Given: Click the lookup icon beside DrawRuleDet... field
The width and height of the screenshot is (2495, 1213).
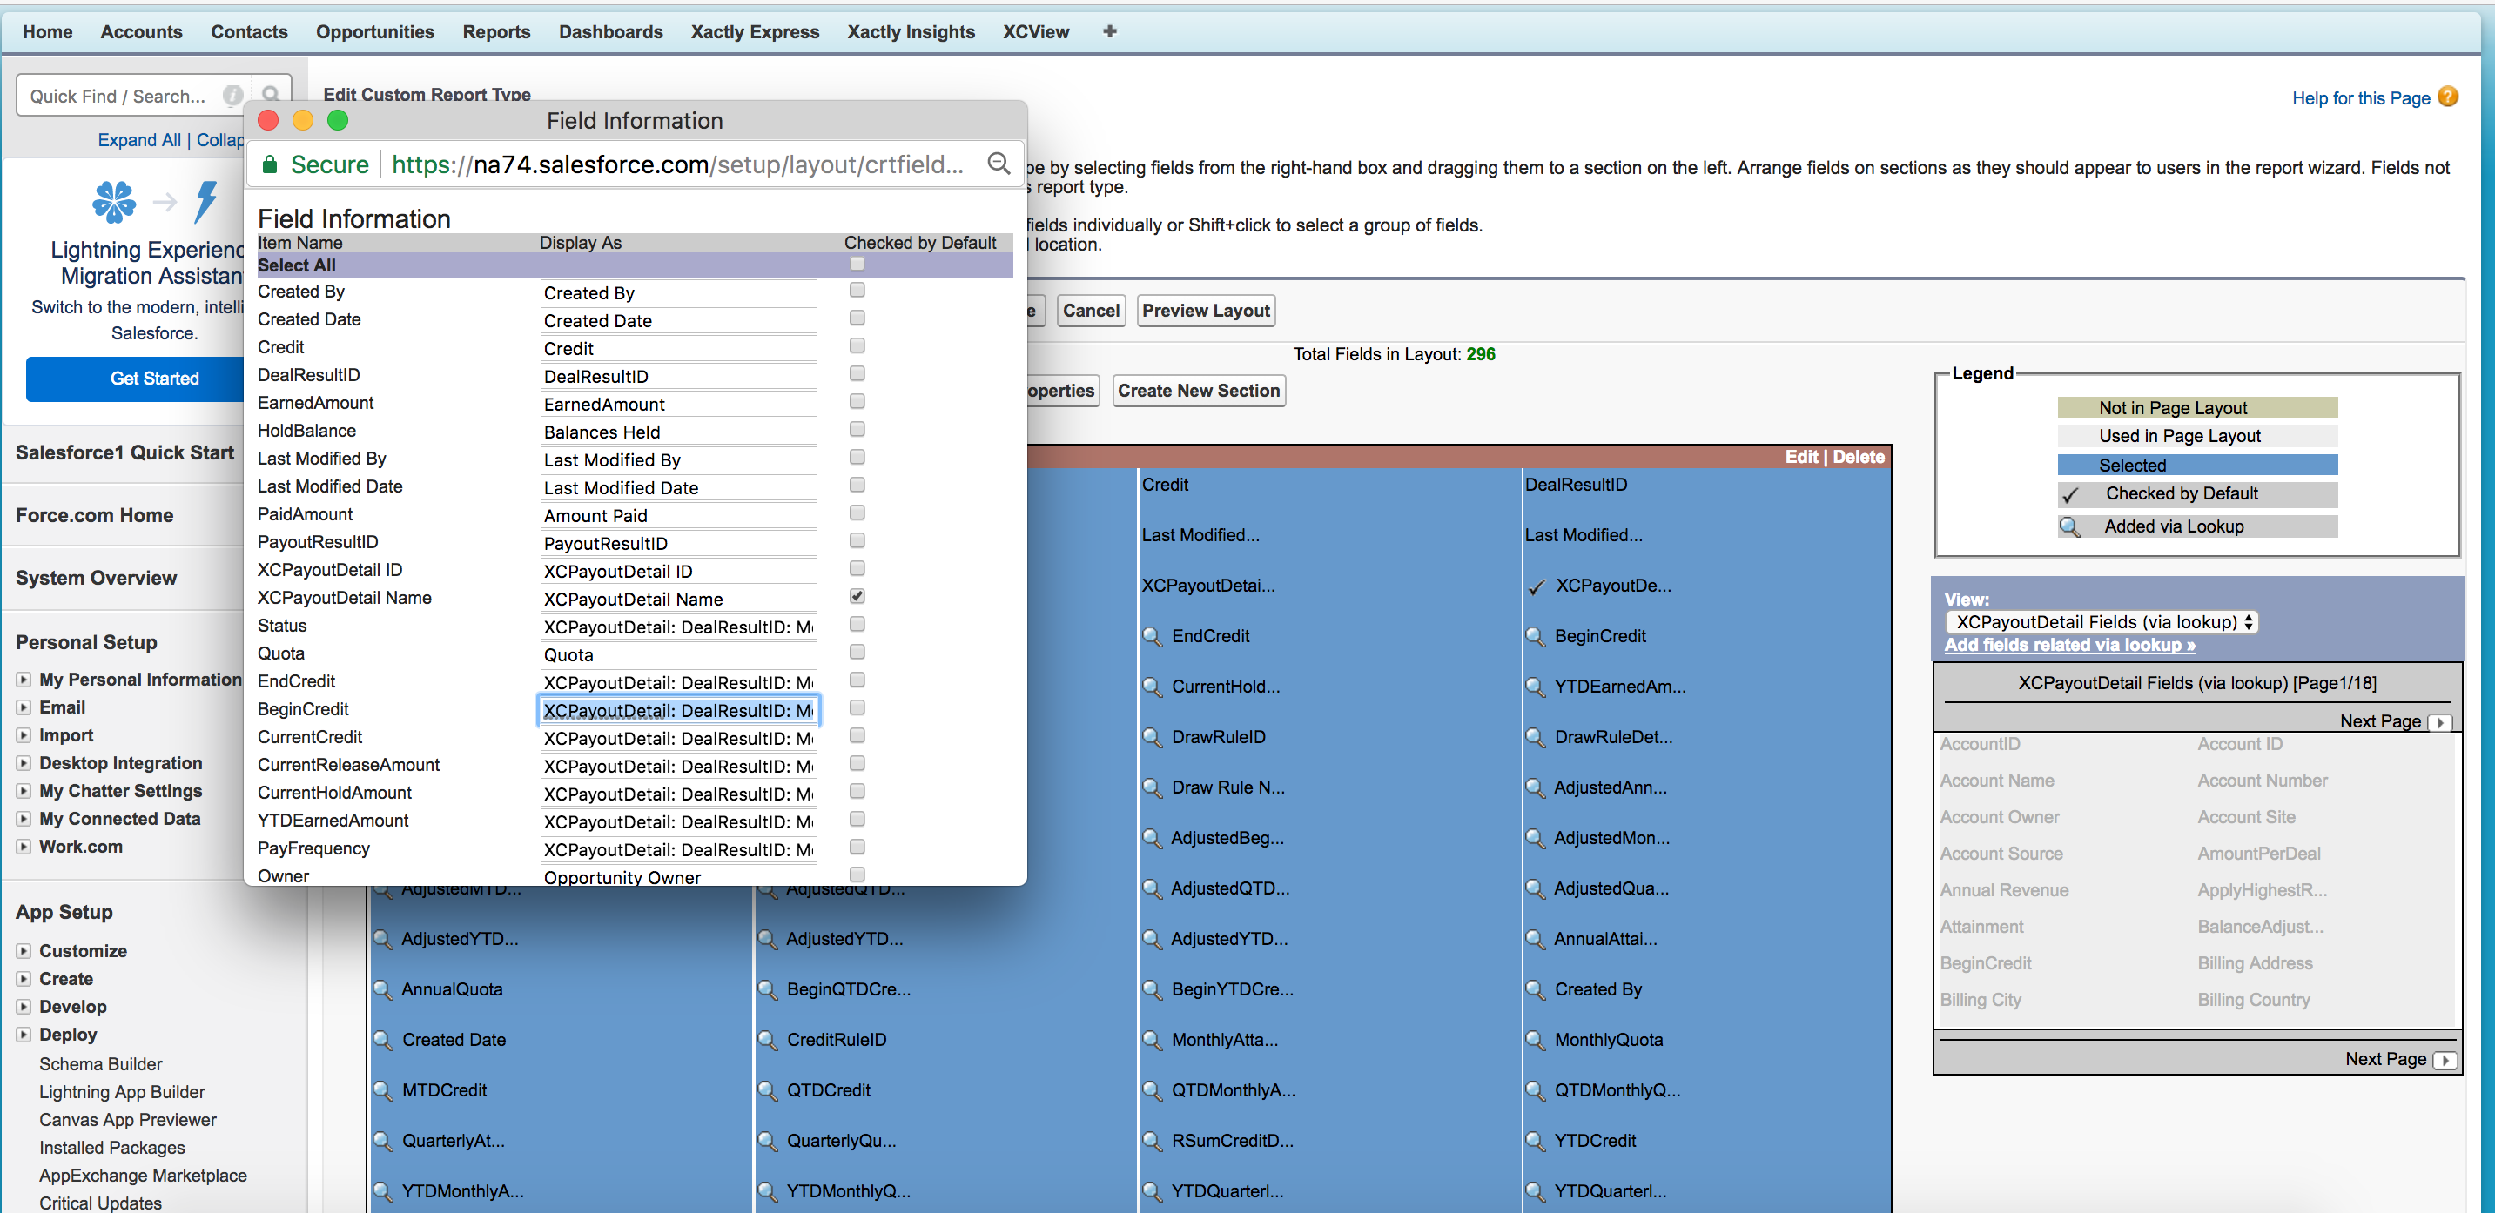Looking at the screenshot, I should (1537, 738).
